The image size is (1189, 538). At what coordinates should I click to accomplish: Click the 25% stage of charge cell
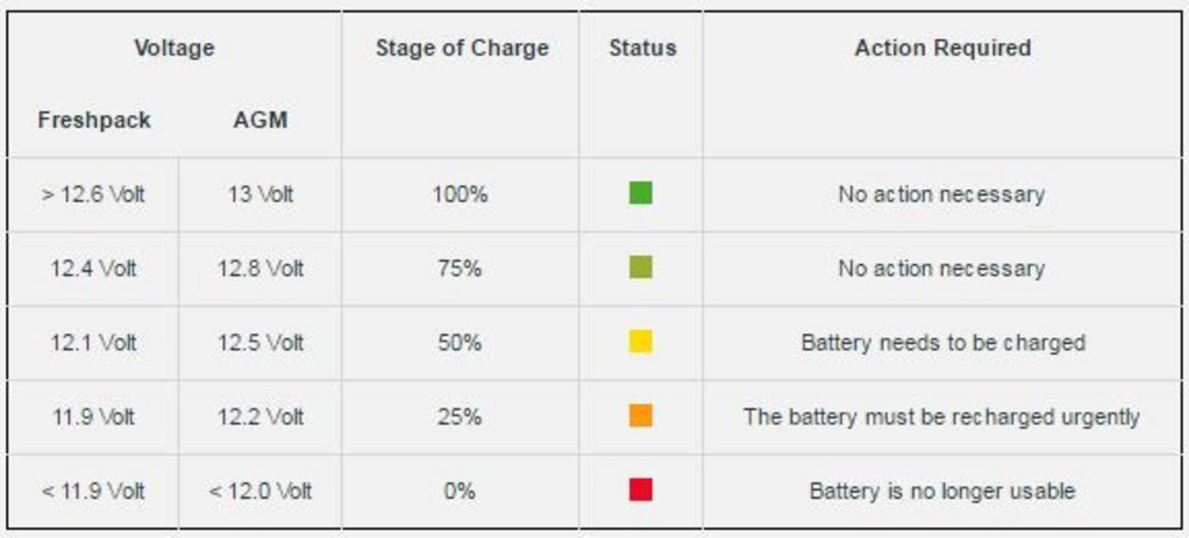coord(460,417)
